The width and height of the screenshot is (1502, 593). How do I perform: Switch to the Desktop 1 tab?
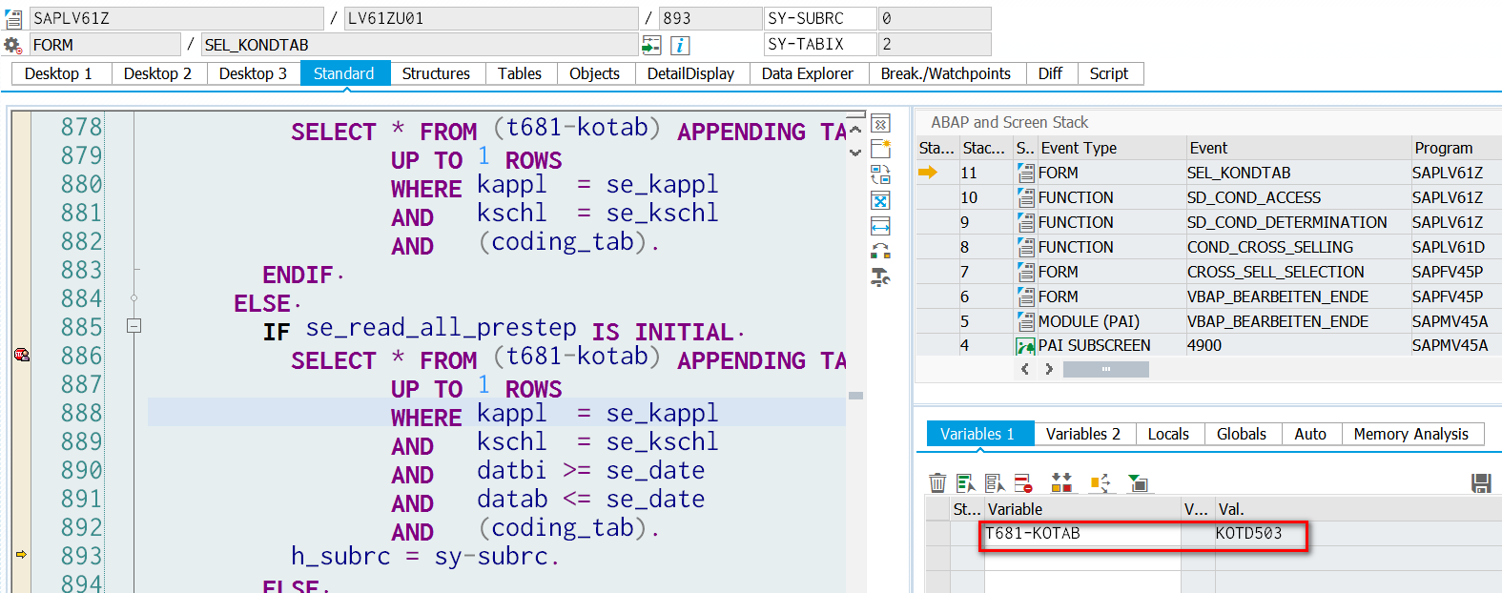tap(59, 73)
